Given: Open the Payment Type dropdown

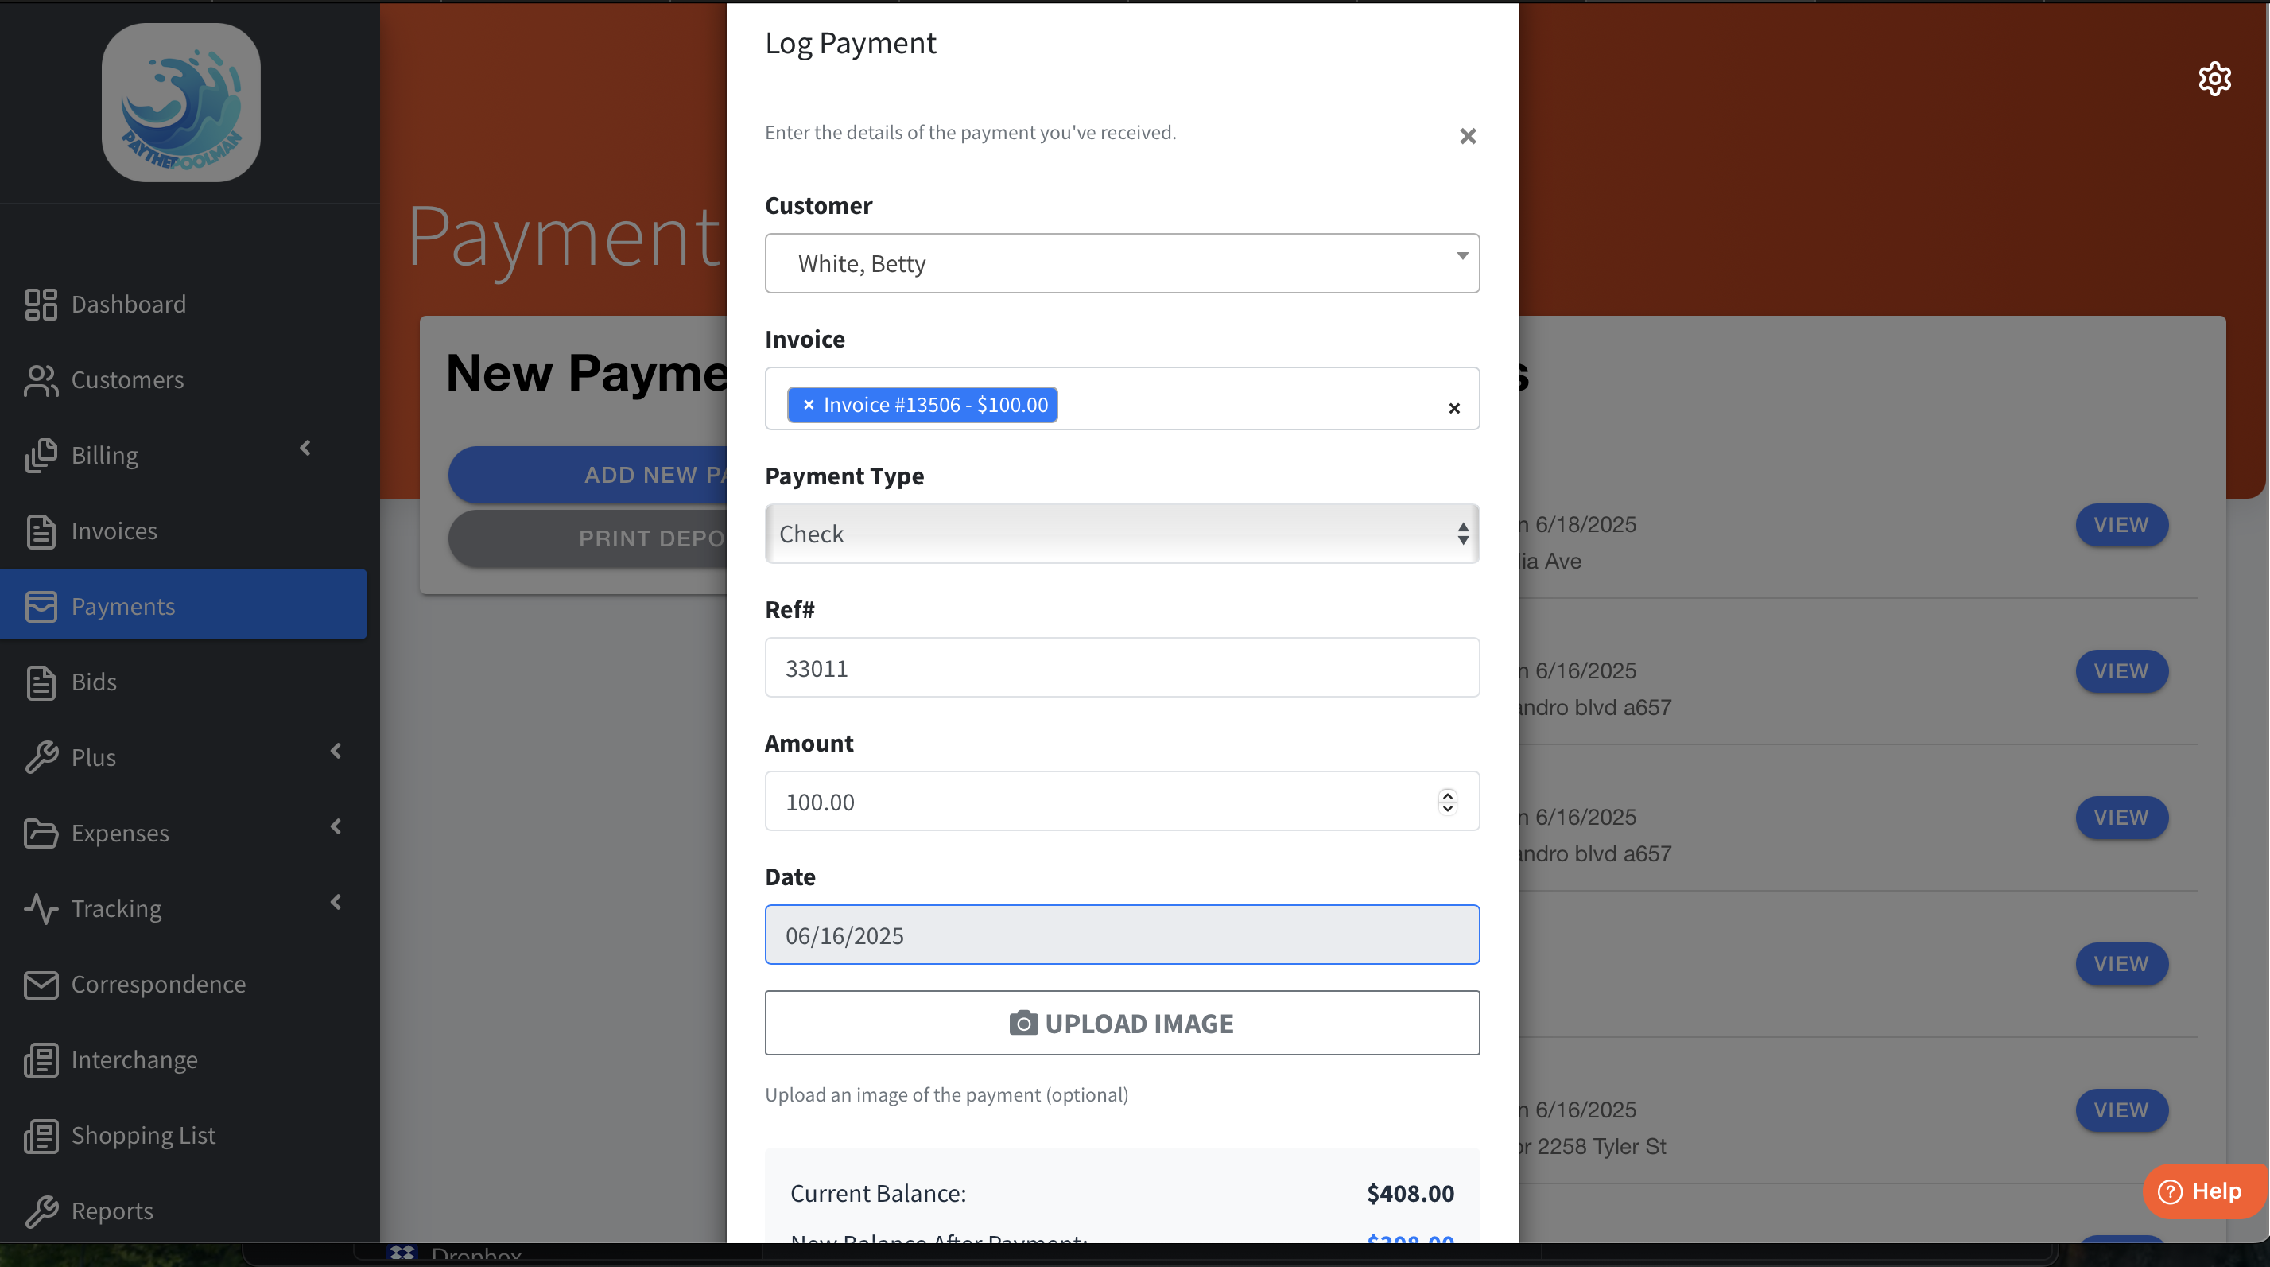Looking at the screenshot, I should pyautogui.click(x=1121, y=534).
